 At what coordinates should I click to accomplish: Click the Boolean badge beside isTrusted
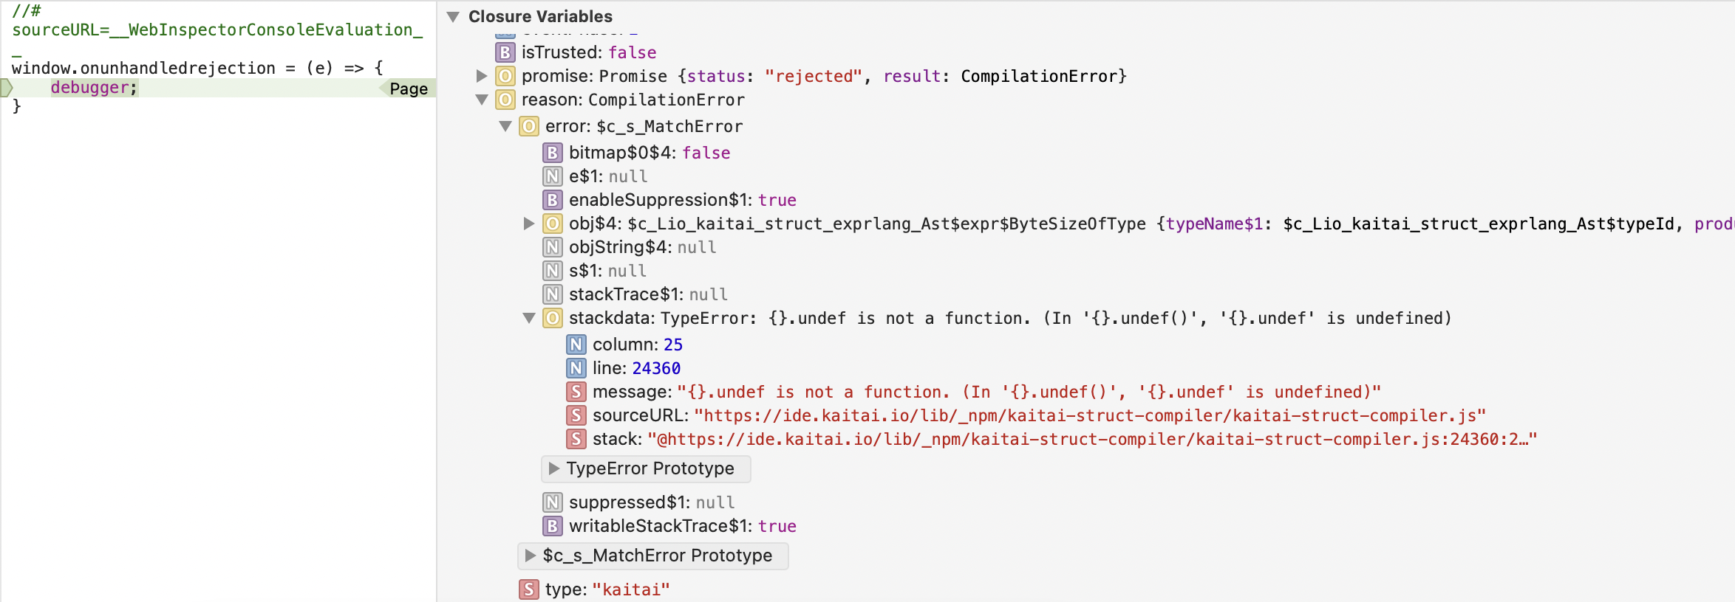505,52
